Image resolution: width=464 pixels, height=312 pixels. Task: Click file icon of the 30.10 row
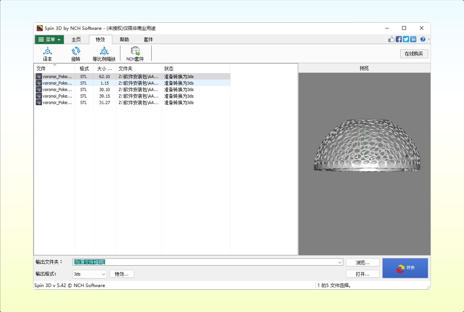38,90
